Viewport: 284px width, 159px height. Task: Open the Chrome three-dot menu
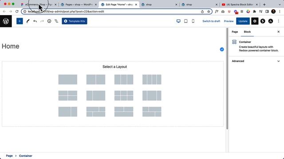tap(280, 11)
